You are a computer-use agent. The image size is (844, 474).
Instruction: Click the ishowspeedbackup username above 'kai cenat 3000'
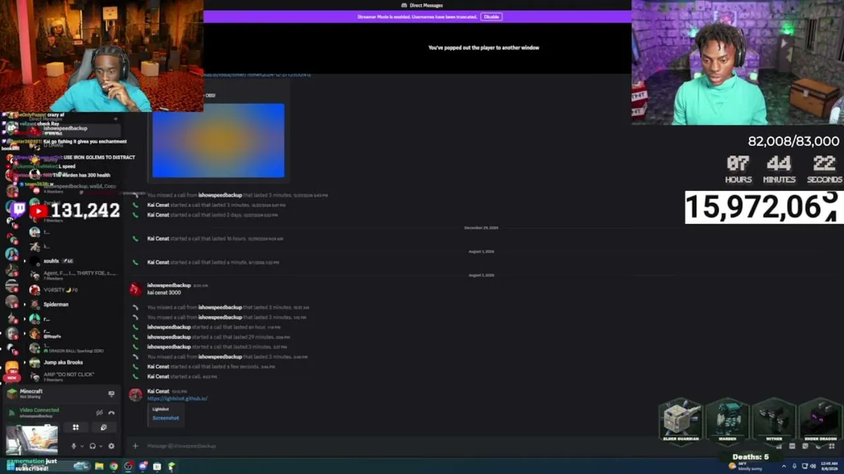pyautogui.click(x=169, y=285)
